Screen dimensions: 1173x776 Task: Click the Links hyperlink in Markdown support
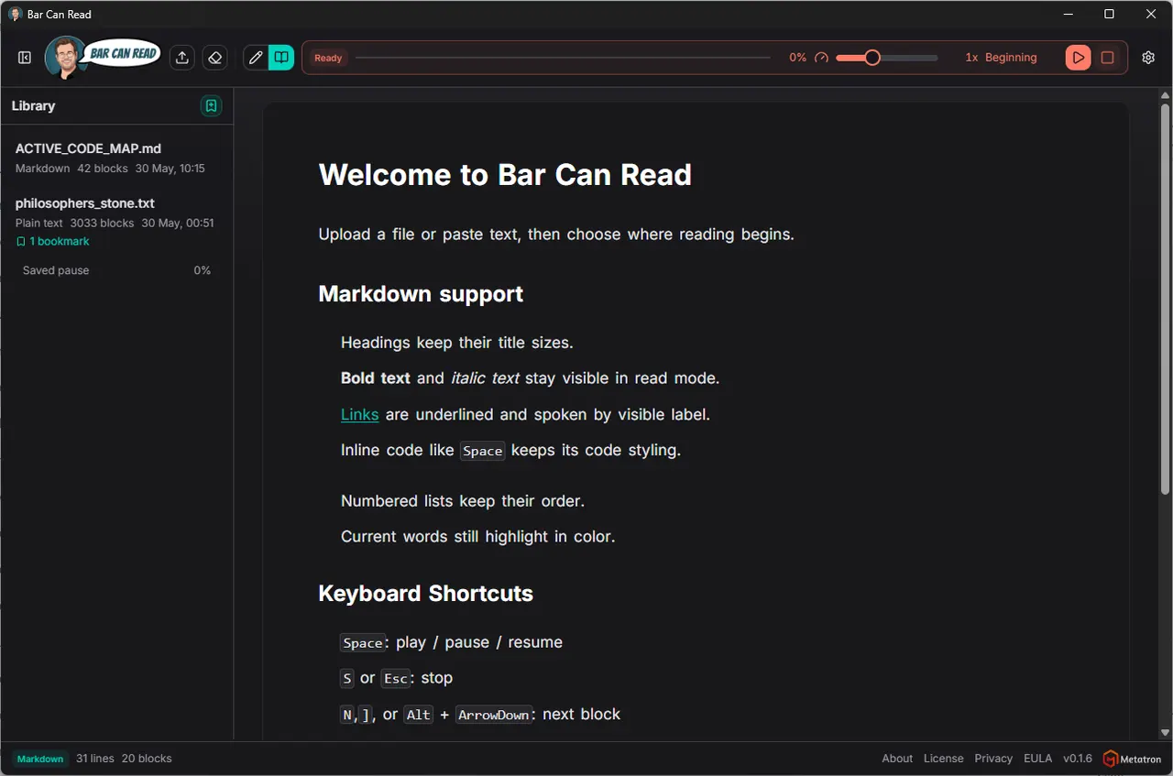pos(359,414)
